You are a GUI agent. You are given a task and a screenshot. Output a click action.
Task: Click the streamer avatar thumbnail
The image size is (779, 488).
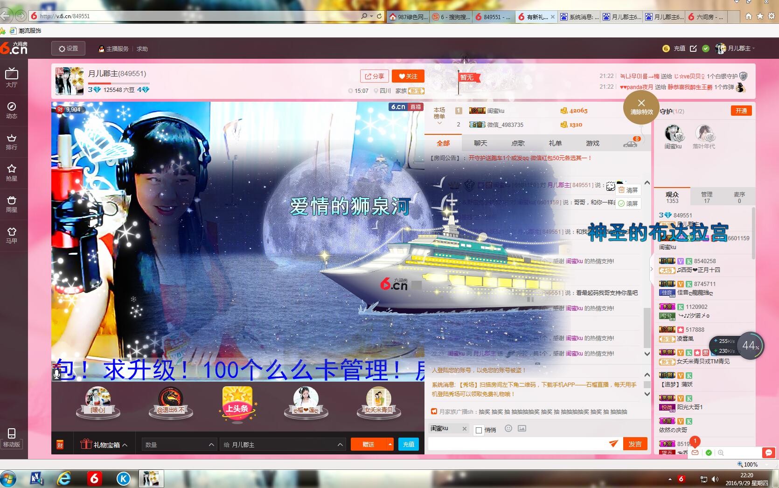point(70,81)
